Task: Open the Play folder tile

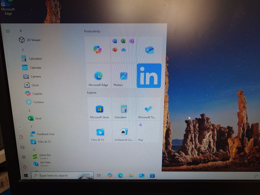Action: point(147,132)
